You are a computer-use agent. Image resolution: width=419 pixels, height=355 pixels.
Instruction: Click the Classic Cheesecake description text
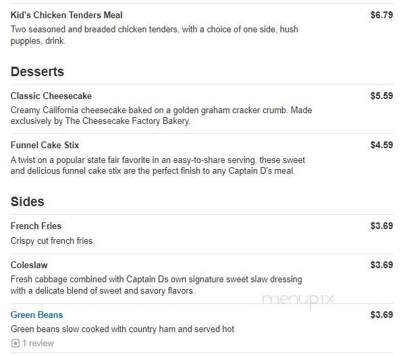point(161,116)
